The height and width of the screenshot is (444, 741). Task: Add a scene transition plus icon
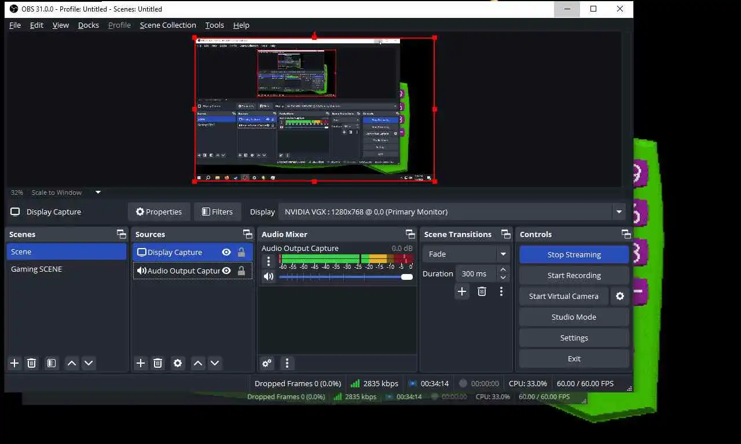[462, 291]
